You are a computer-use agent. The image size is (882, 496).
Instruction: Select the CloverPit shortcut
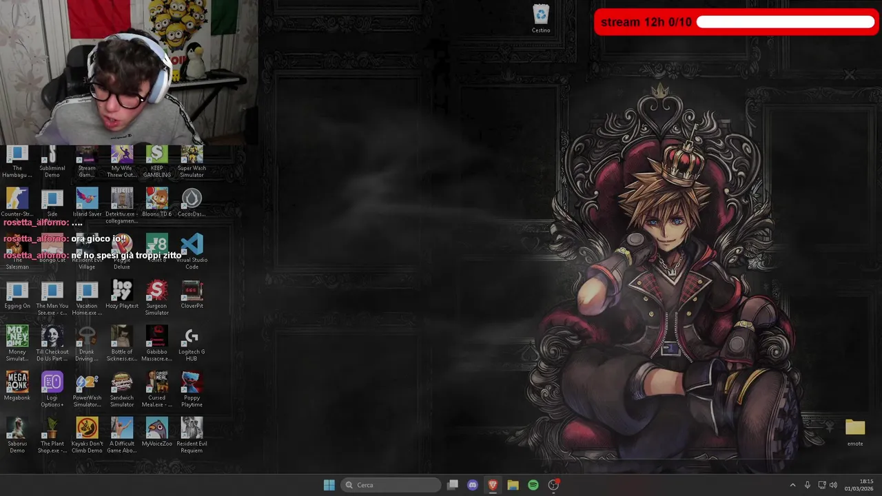tap(192, 295)
